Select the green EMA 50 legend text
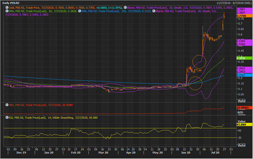The height and width of the screenshot is (159, 253). 43,11
